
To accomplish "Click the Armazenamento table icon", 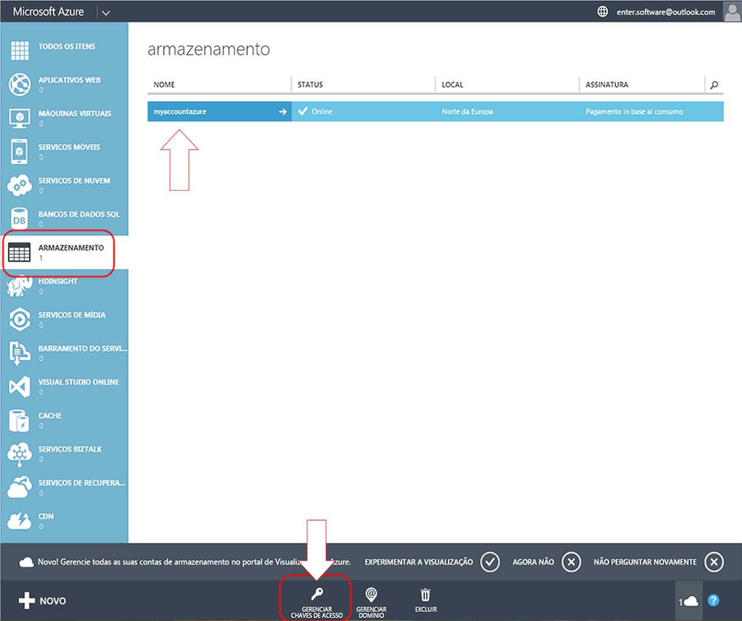I will click(x=20, y=252).
